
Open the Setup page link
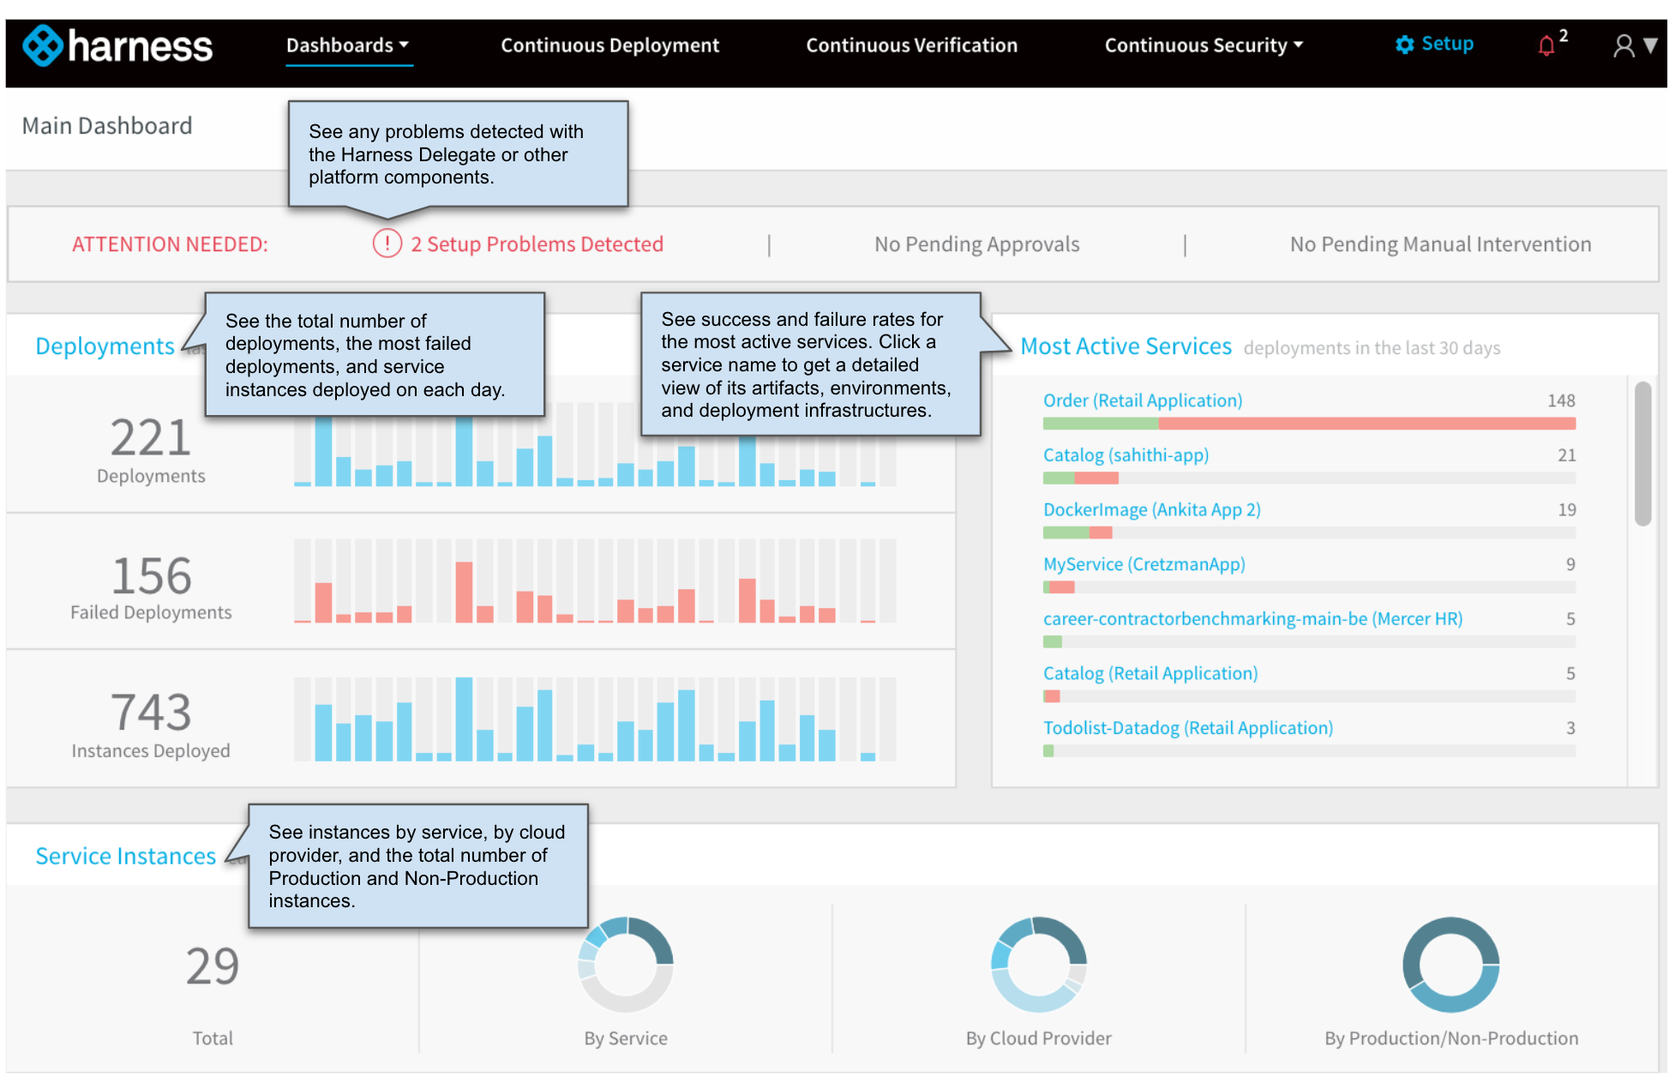point(1447,44)
